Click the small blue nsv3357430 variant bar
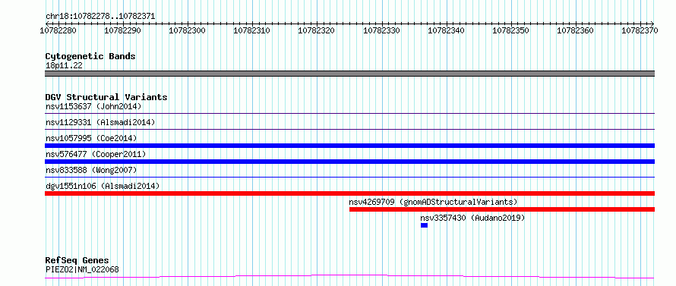The image size is (676, 286). coord(425,225)
